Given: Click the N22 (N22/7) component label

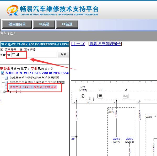Looking at the screenshot, I should pyautogui.click(x=83, y=89).
